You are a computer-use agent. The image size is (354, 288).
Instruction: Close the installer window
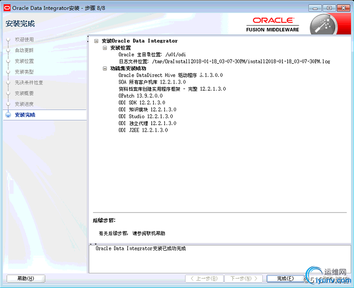click(x=344, y=8)
